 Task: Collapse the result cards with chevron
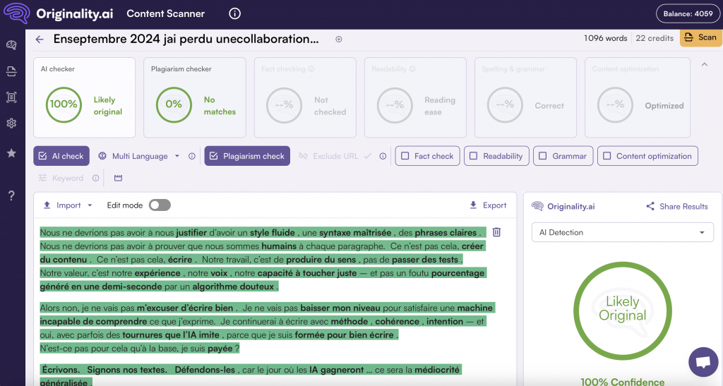click(x=705, y=64)
